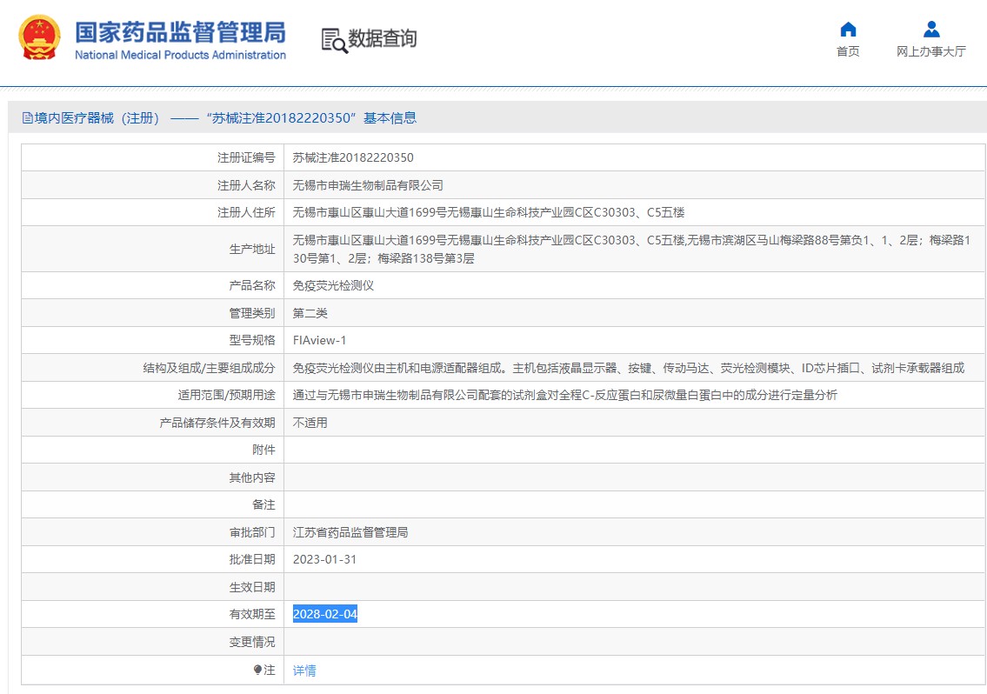The image size is (987, 694).
Task: Select registration number value 苏械注准20182220350 cell
Action: point(353,157)
